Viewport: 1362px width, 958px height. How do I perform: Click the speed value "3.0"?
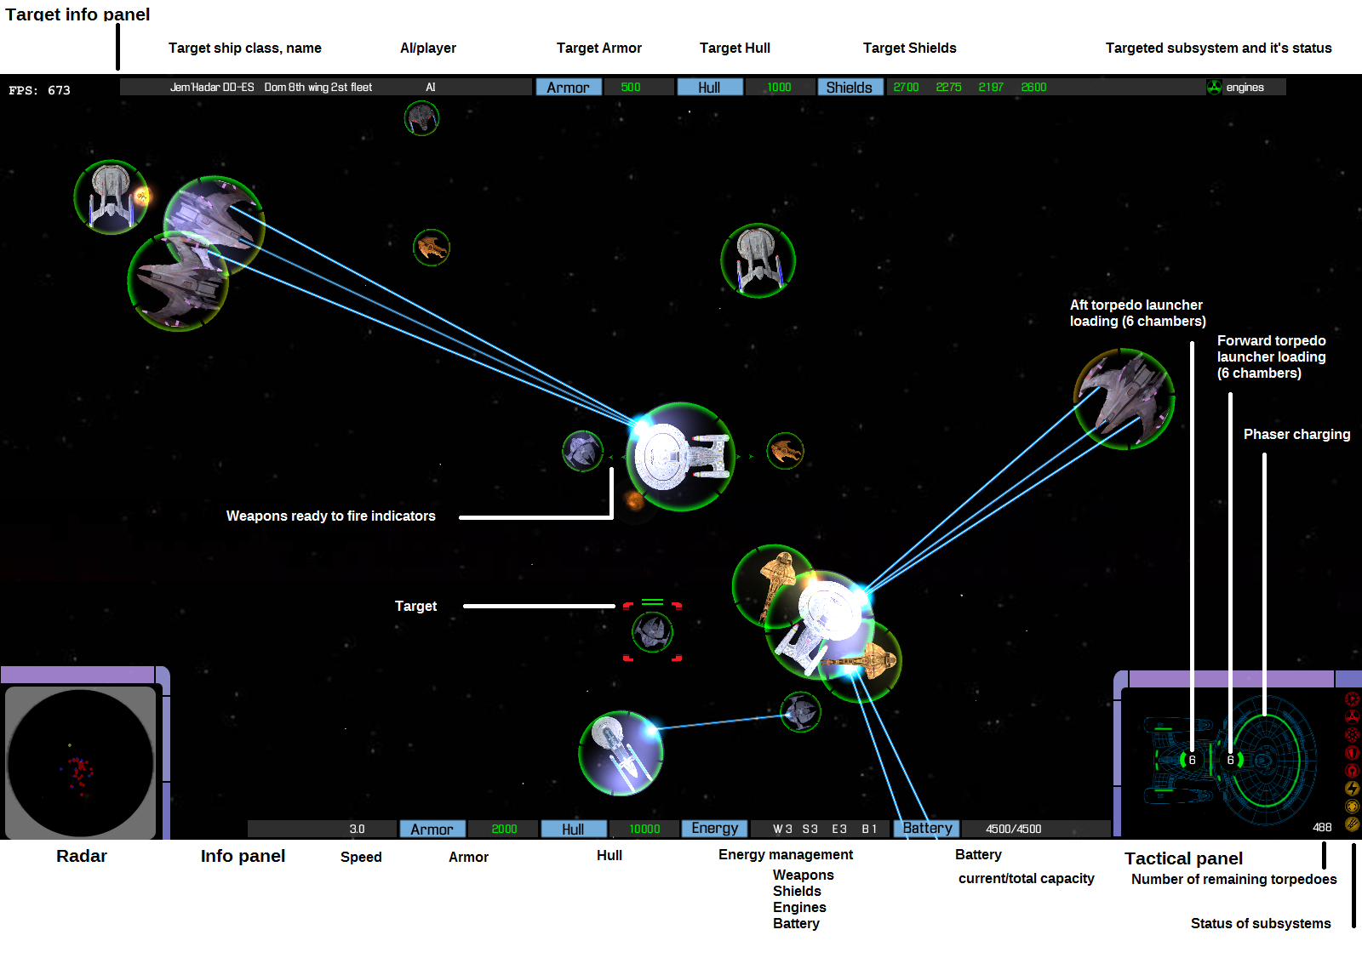pyautogui.click(x=358, y=829)
